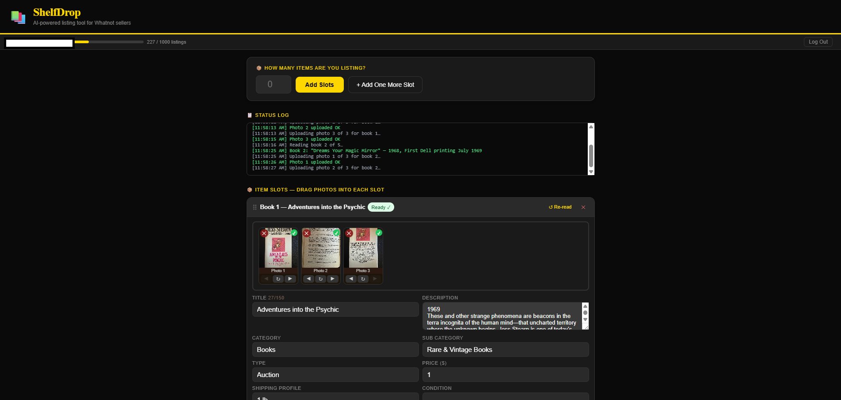Rotate Photo 1
841x400 pixels.
278,279
